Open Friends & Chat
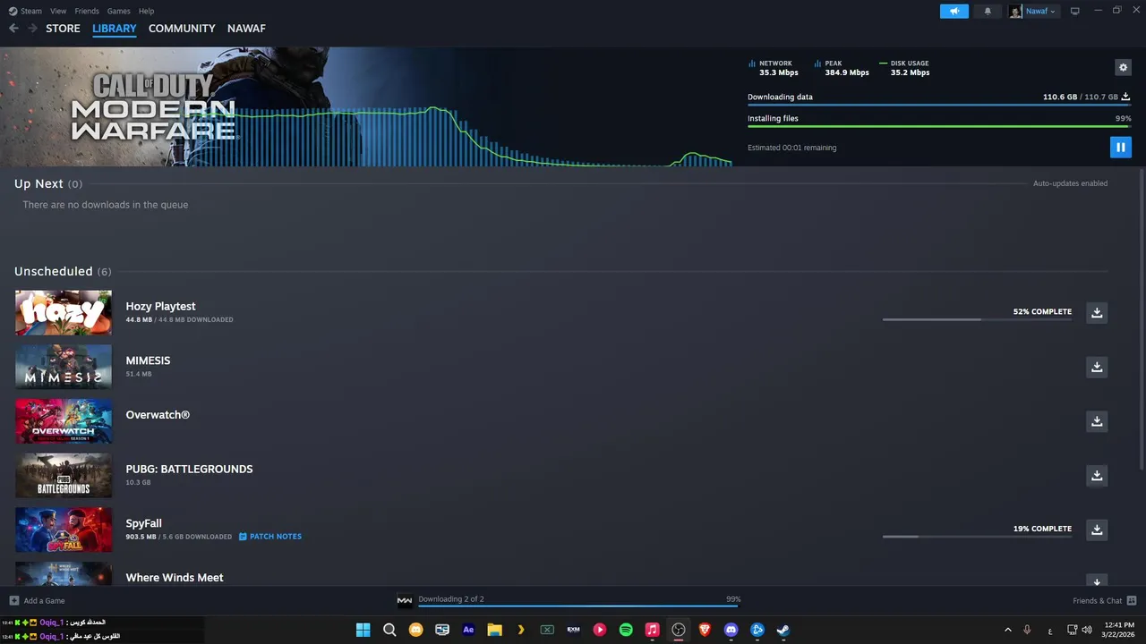Viewport: 1146px width, 644px height. pos(1104,601)
